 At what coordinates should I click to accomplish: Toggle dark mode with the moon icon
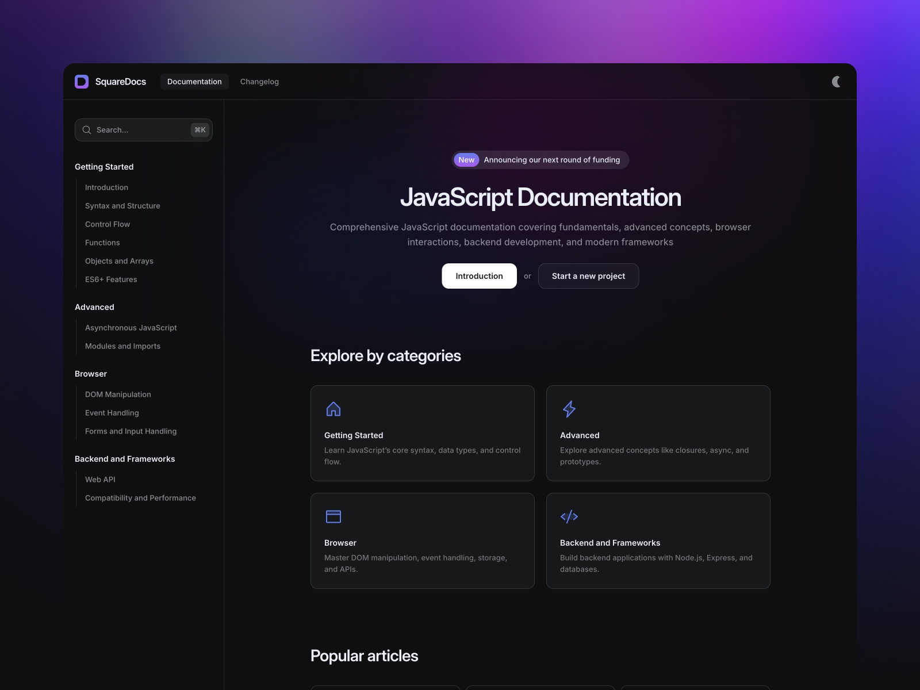click(x=835, y=82)
